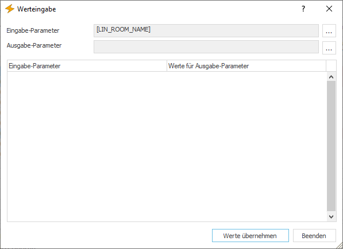Click the Werteingabe window title
Viewport: 343px width, 249px height.
[37, 9]
